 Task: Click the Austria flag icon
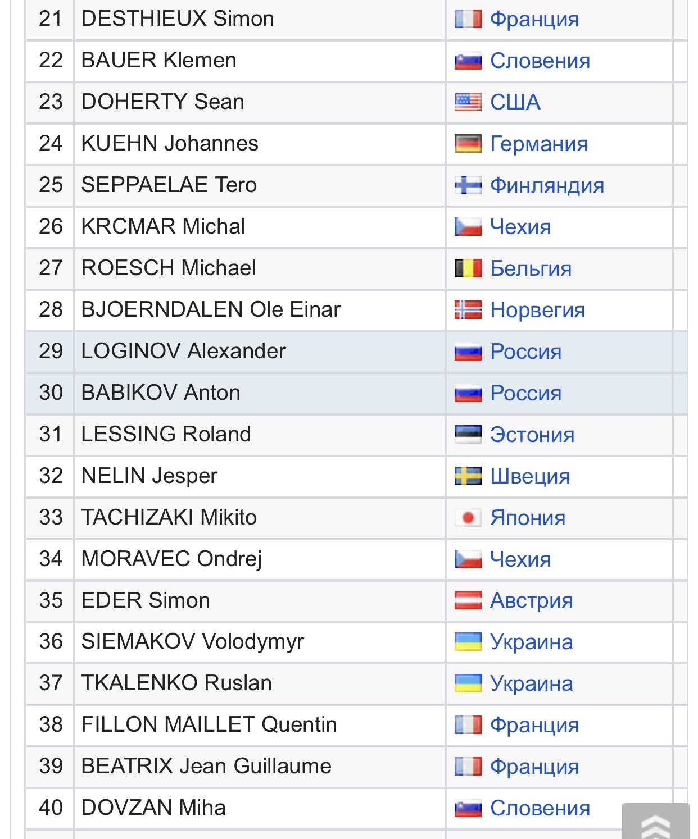468,600
